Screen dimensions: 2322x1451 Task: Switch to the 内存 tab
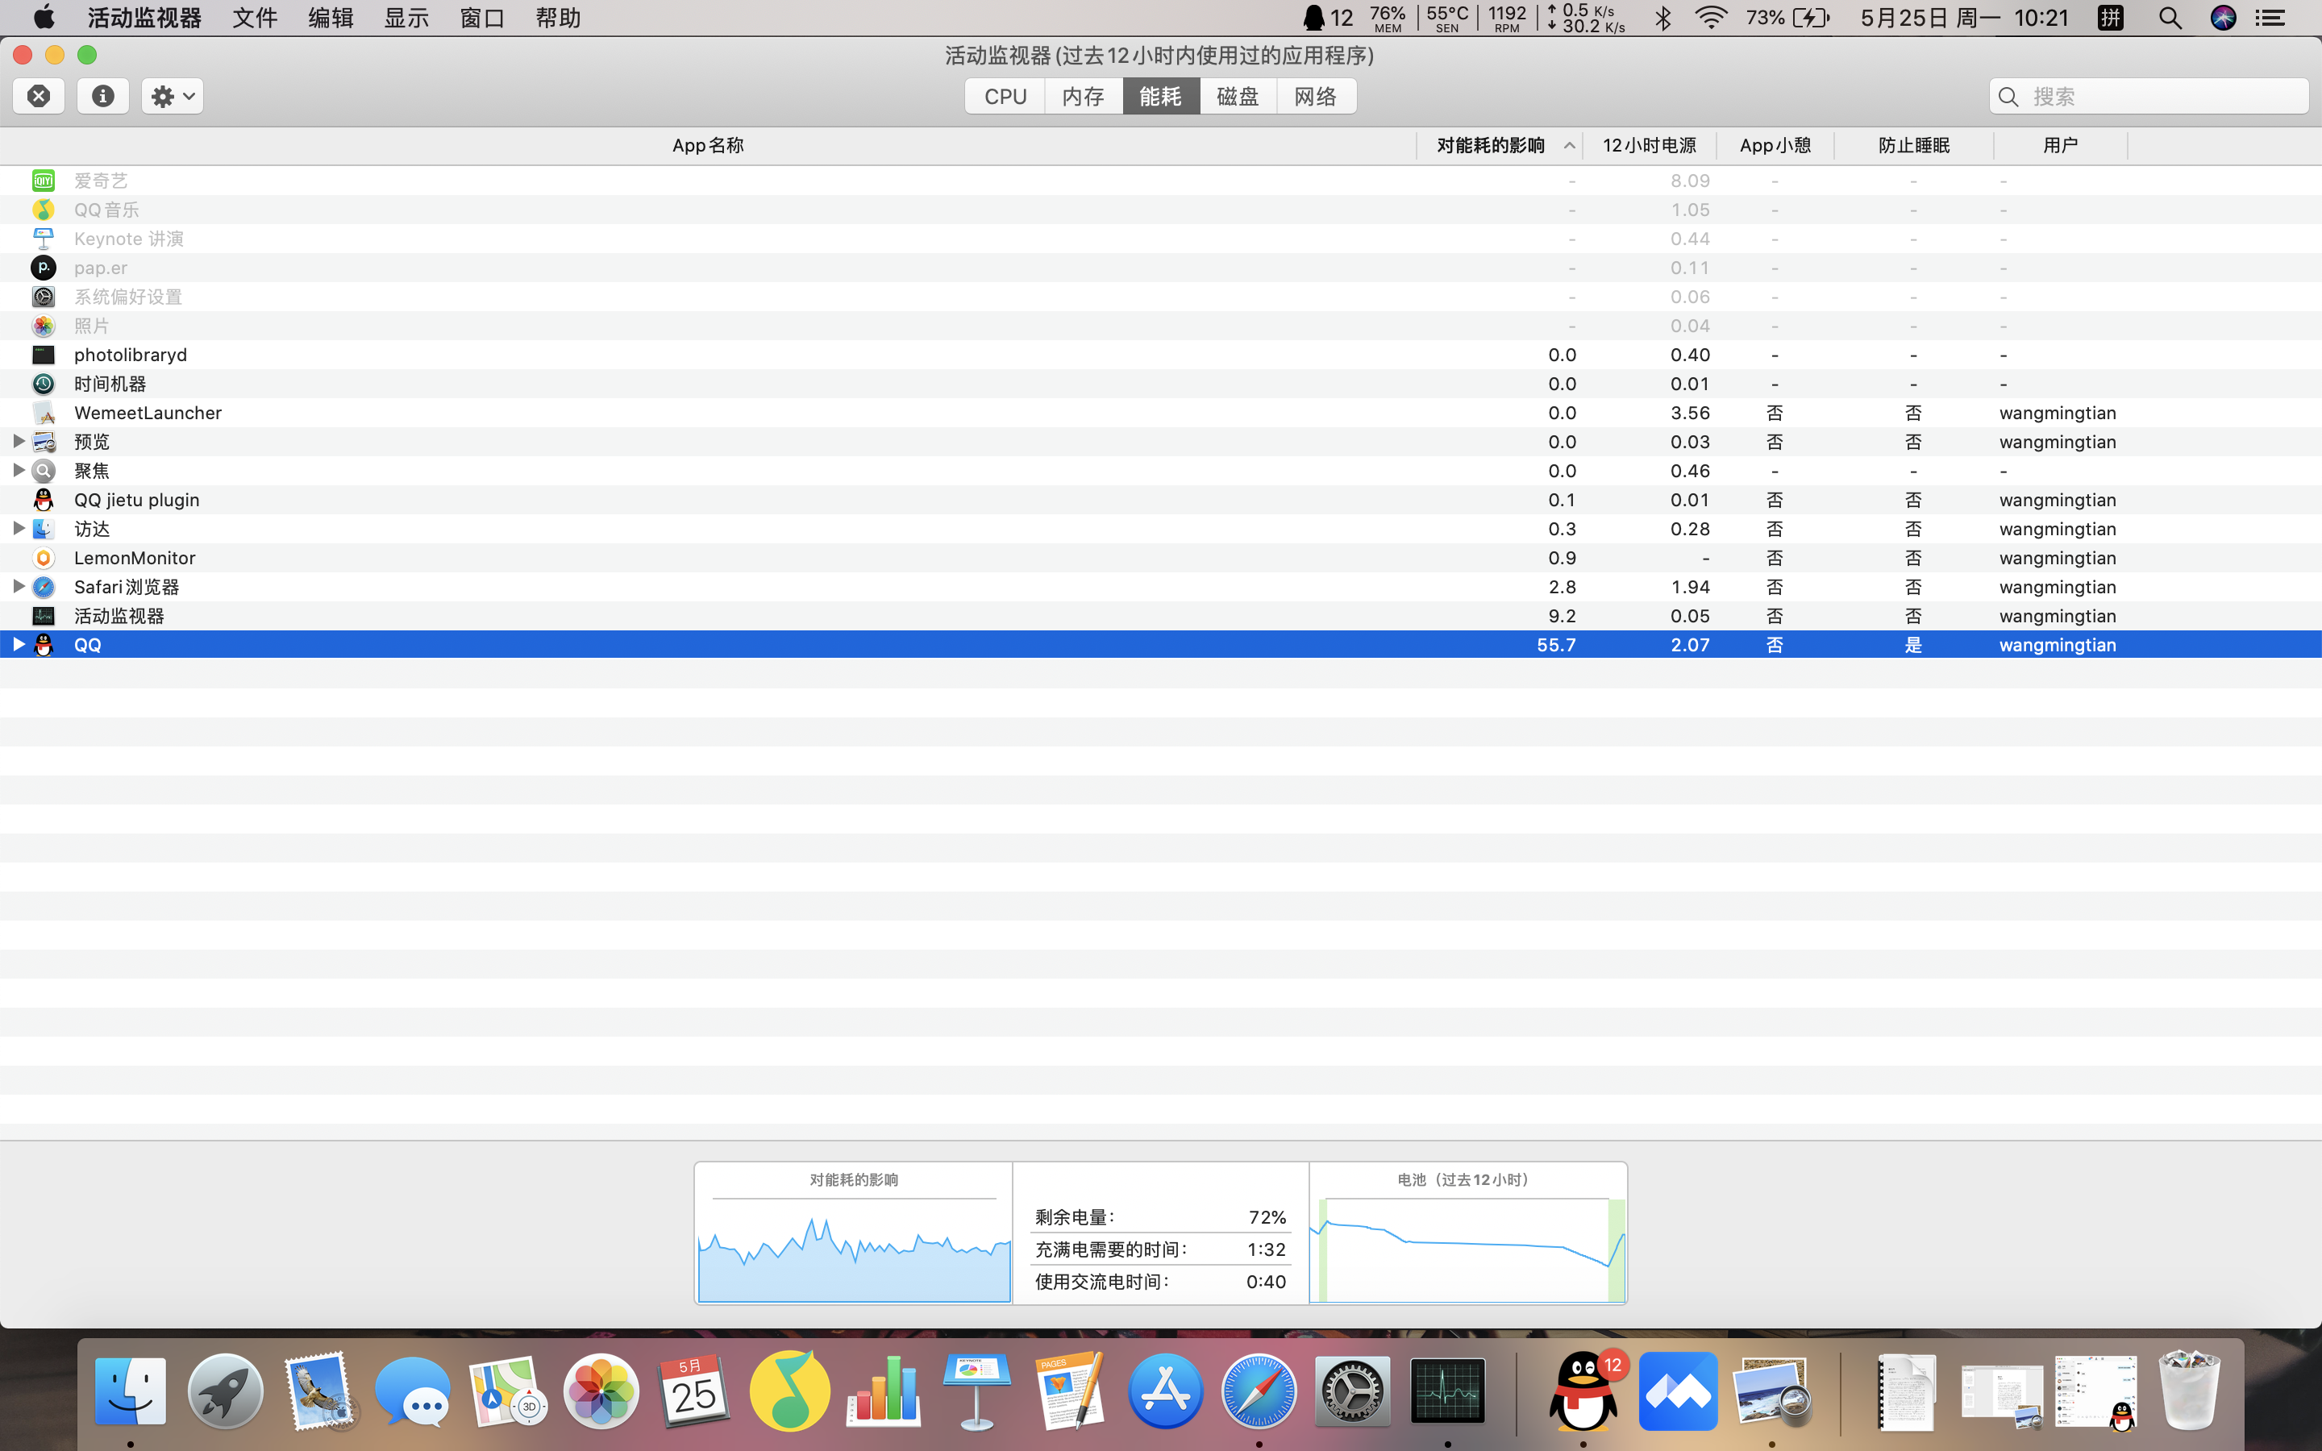pyautogui.click(x=1084, y=96)
